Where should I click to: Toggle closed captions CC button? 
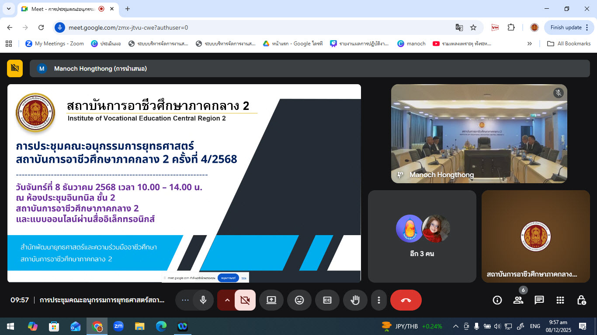pos(327,300)
